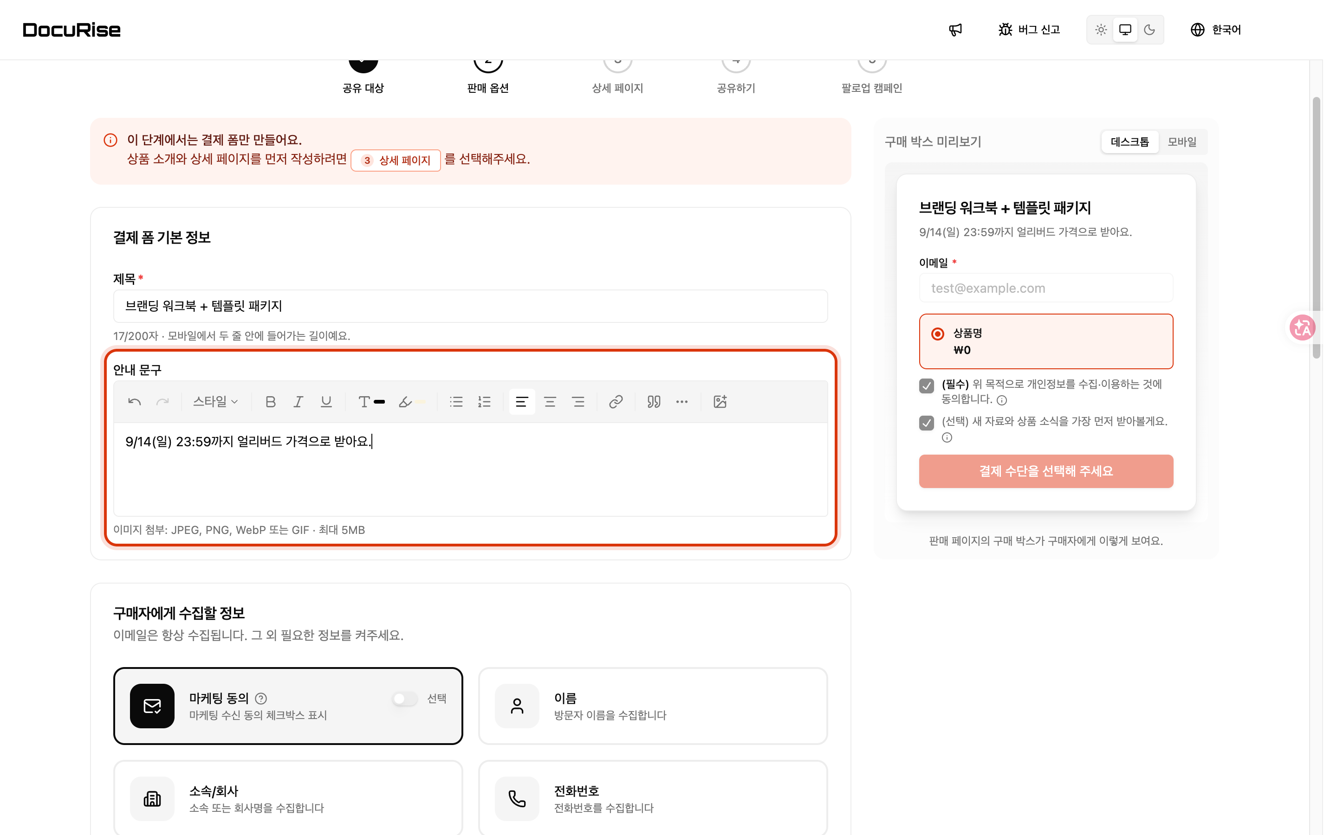Insert a numbered list

point(485,401)
